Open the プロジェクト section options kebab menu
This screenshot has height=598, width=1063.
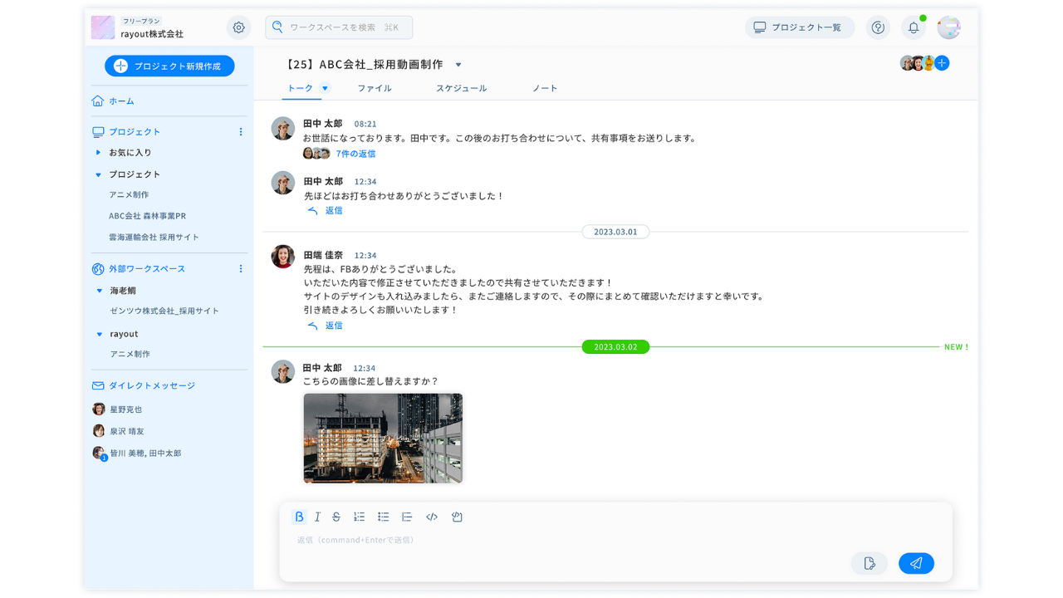click(241, 132)
